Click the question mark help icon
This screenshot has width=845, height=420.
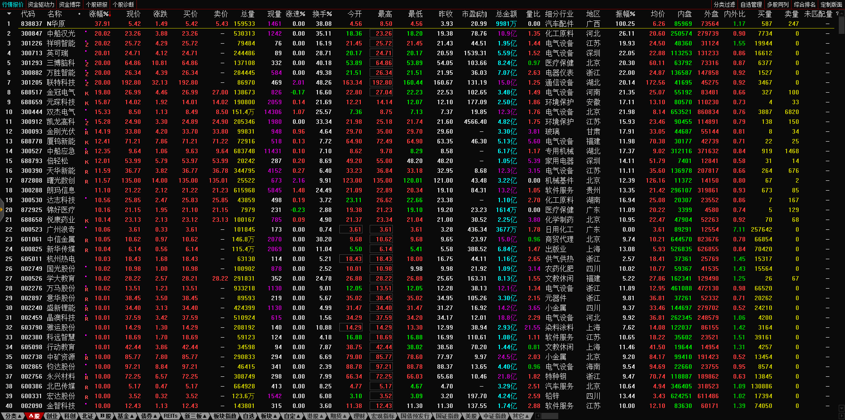[x=837, y=14]
